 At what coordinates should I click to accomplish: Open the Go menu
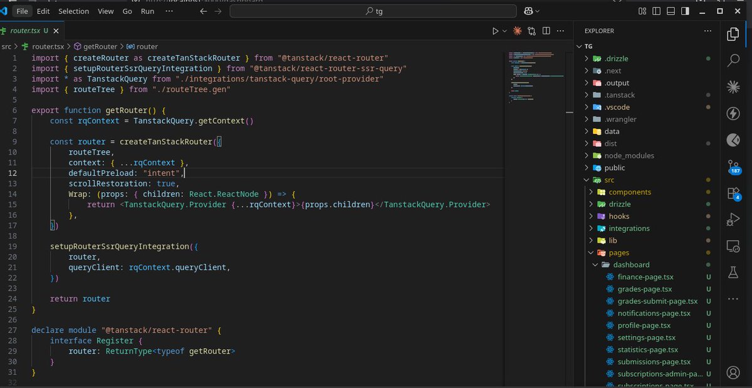[127, 11]
